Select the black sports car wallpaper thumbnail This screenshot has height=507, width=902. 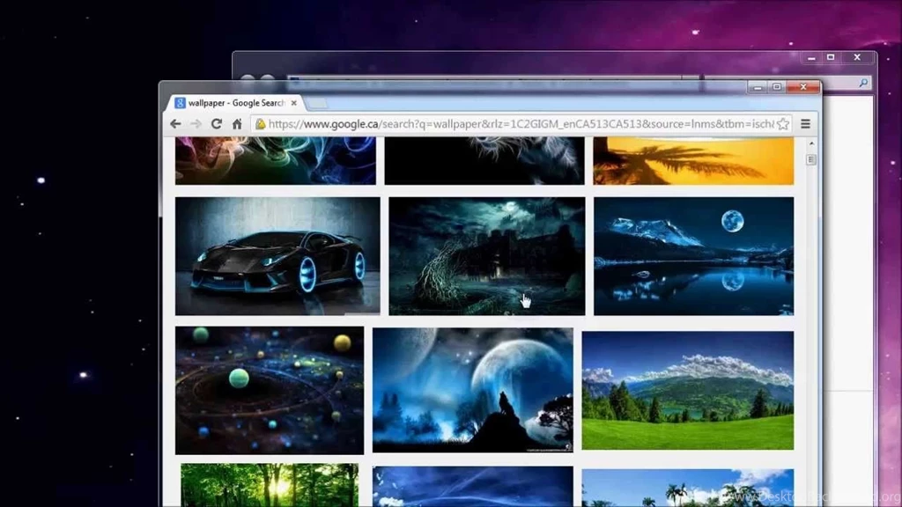pos(277,255)
